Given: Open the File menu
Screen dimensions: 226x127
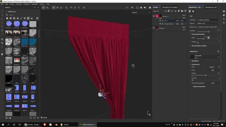Looking at the screenshot, I should click(x=2, y=4).
